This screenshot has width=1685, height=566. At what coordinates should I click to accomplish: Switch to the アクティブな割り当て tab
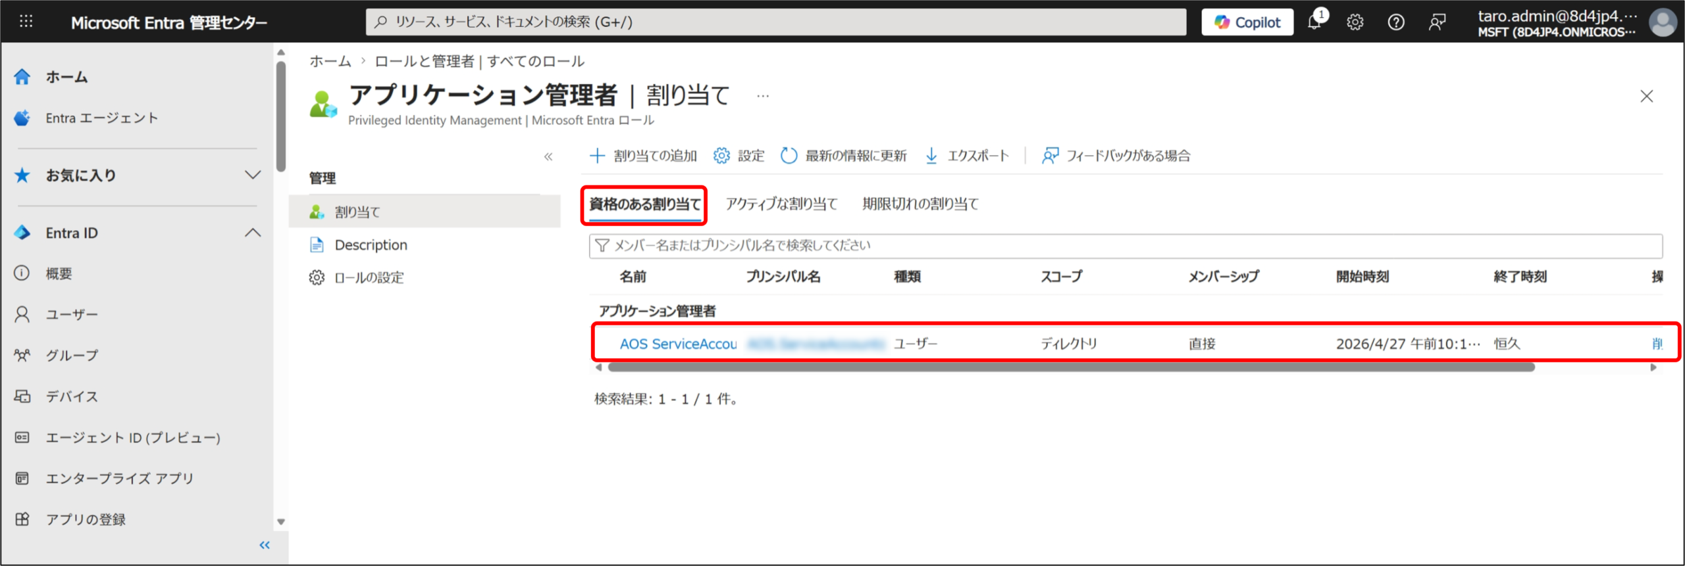[x=781, y=204]
